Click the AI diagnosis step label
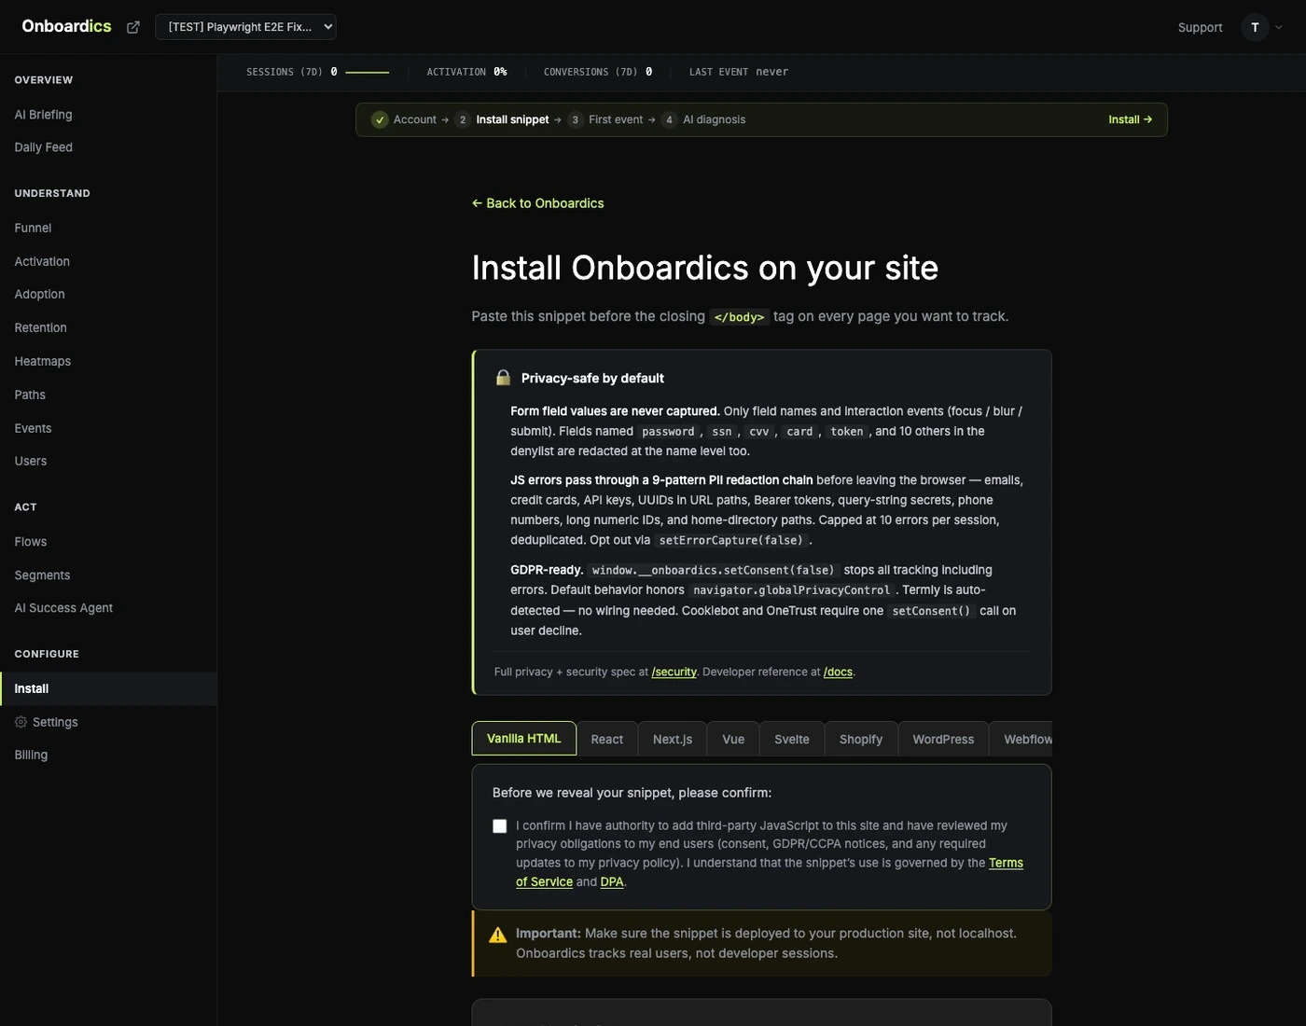The width and height of the screenshot is (1306, 1026). [x=714, y=119]
